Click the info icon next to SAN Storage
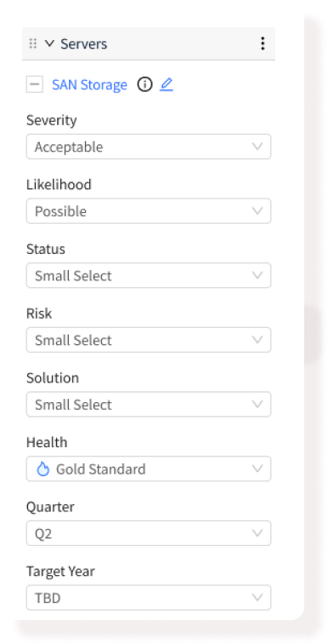Image resolution: width=328 pixels, height=644 pixels. (x=144, y=84)
